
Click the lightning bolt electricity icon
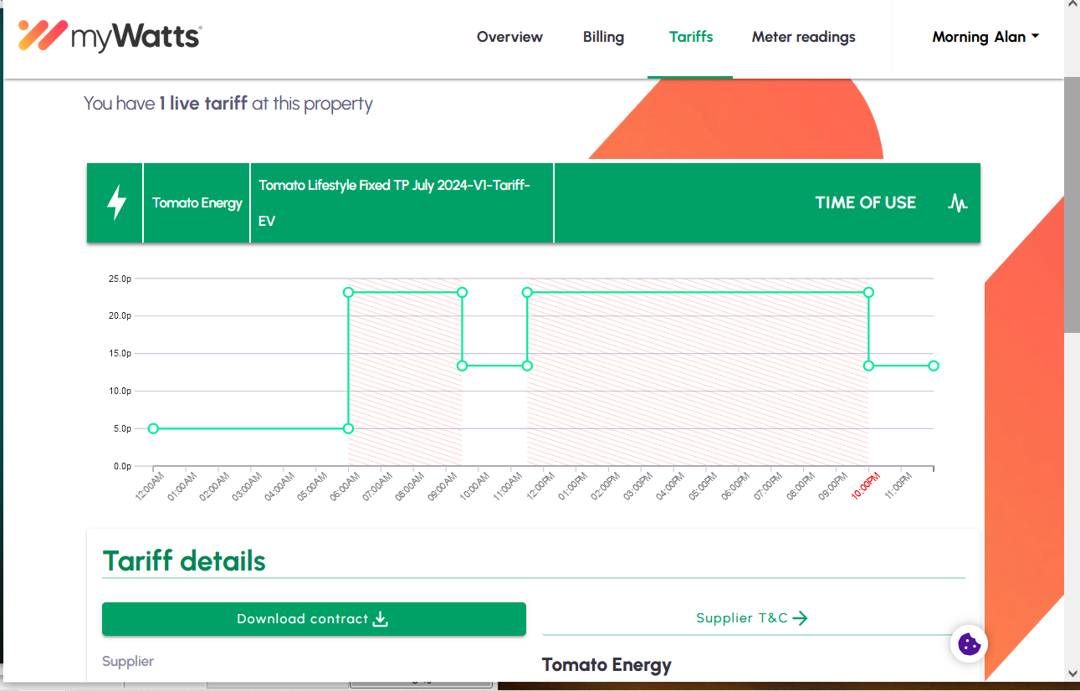[117, 202]
